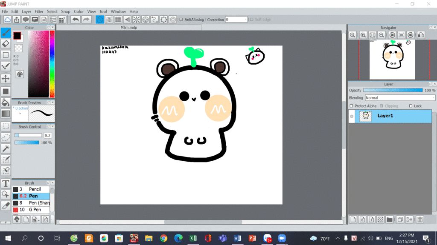Adjust the brush size slider
The image size is (437, 245).
[28, 135]
